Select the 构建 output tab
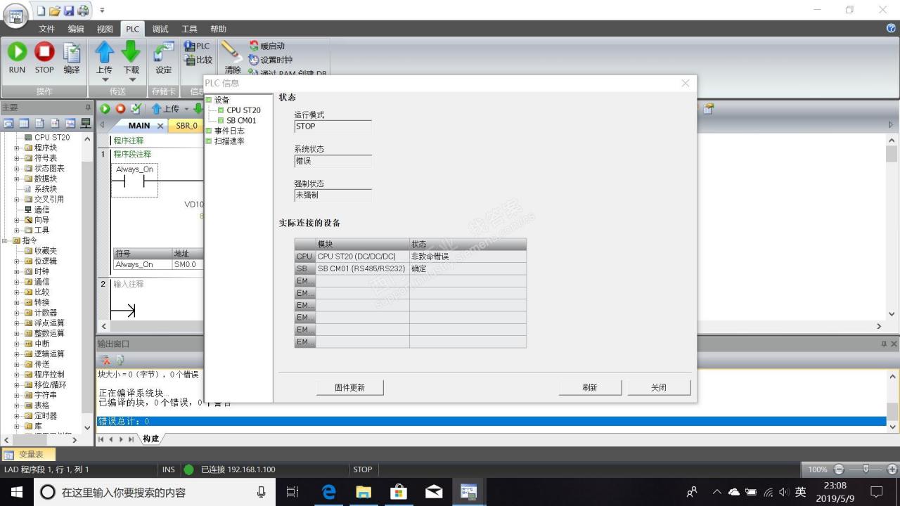Viewport: 900px width, 506px height. click(x=150, y=439)
